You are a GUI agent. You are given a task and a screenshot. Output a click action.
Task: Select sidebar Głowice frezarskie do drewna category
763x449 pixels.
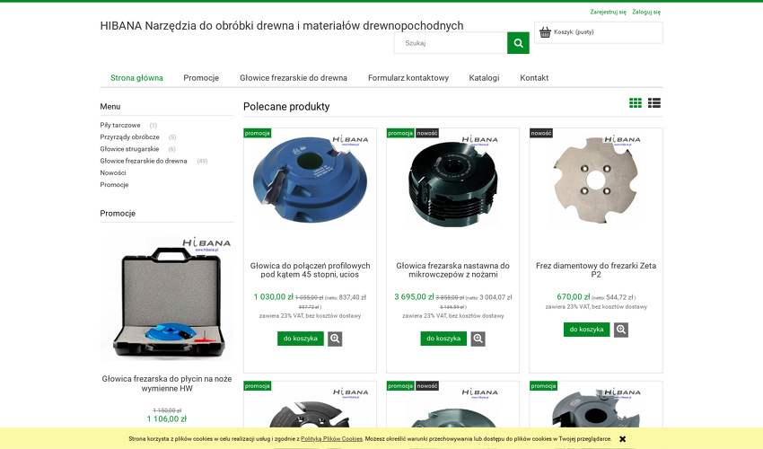click(144, 161)
